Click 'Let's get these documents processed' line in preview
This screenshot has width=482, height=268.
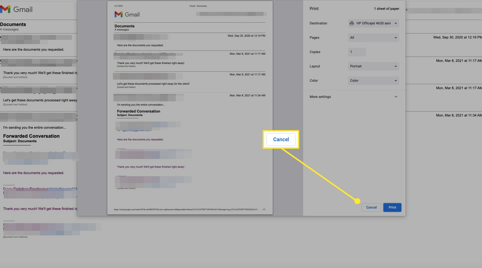pos(153,84)
